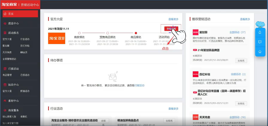The image size is (268, 126).
Task: Click 去报名 for 21年聚划算品牌团
Action: point(241,61)
